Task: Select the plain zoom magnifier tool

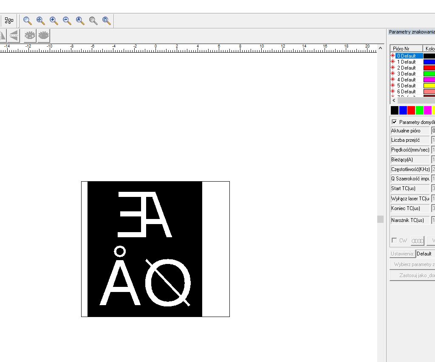Action: pos(27,21)
